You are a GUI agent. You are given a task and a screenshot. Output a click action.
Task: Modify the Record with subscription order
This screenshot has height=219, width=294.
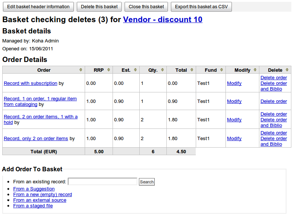coord(234,83)
